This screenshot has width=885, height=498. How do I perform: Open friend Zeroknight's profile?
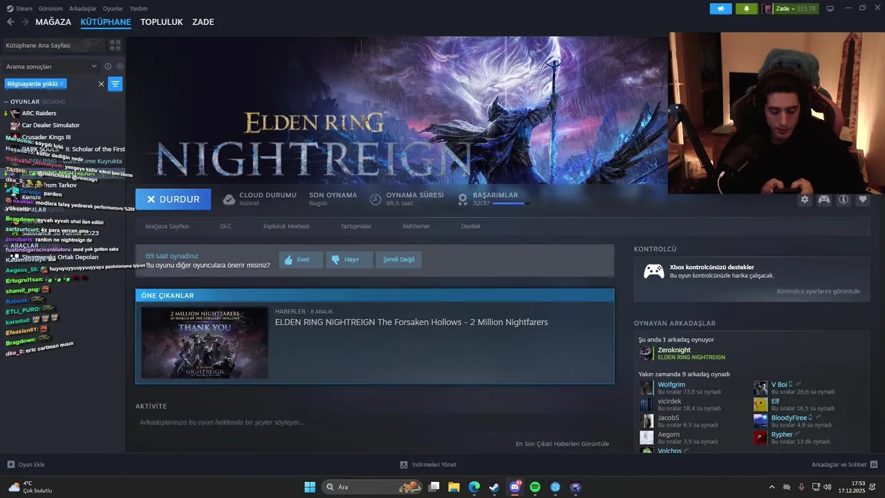[673, 350]
